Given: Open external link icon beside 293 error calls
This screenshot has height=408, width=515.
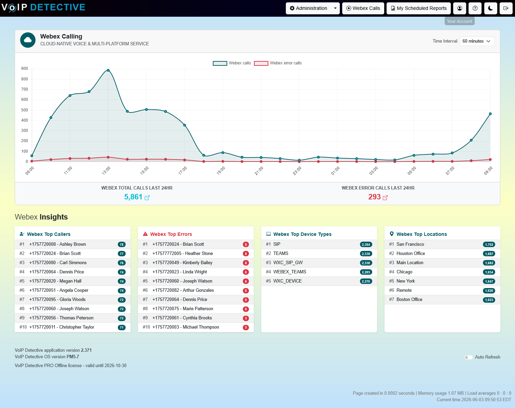Looking at the screenshot, I should coord(385,198).
